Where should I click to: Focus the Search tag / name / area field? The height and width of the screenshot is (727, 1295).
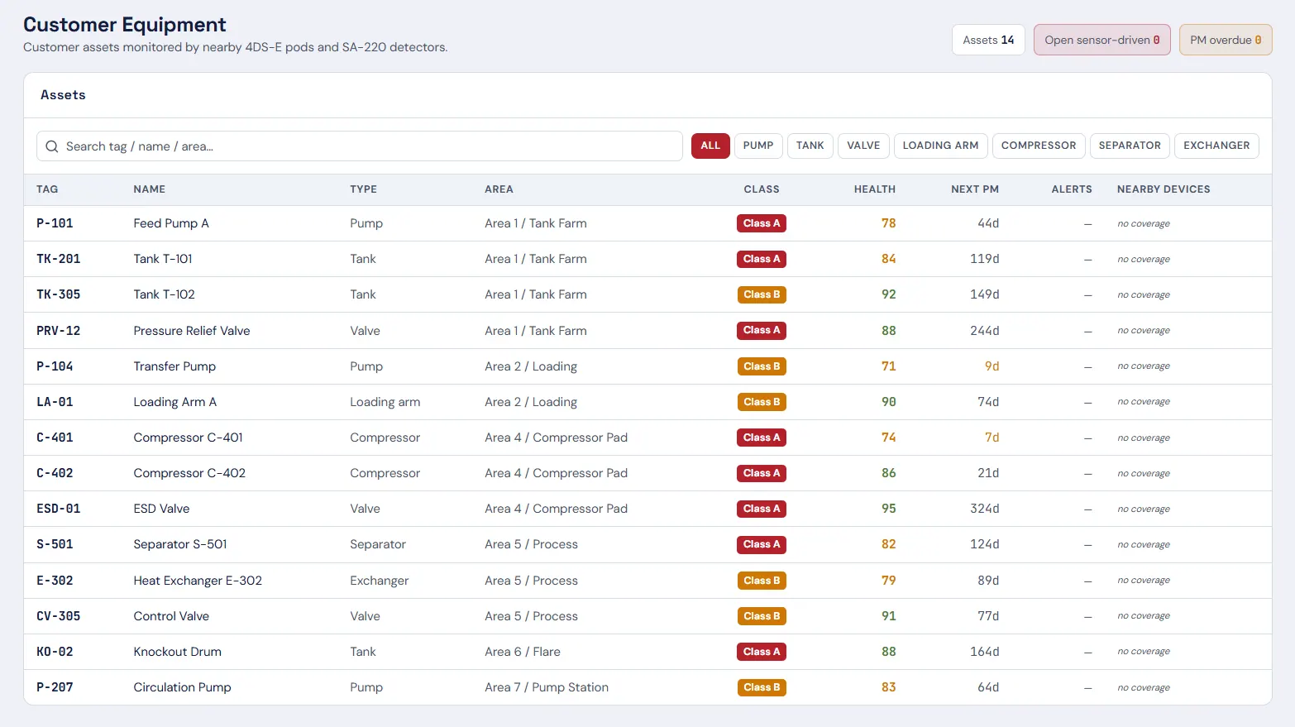pyautogui.click(x=360, y=146)
